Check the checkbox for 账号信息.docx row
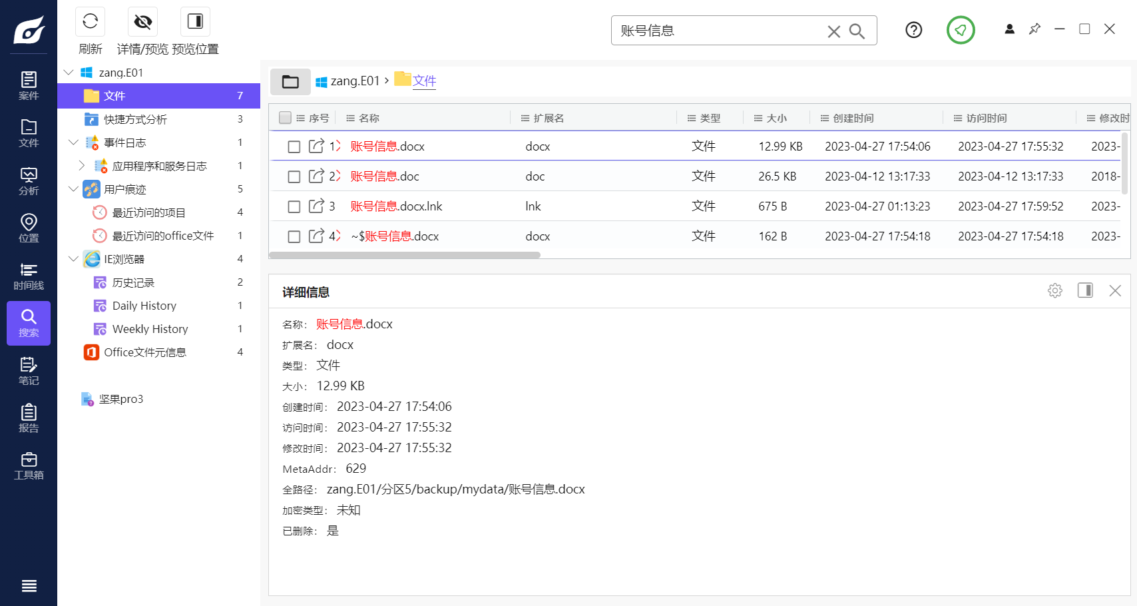This screenshot has height=606, width=1137. click(294, 147)
